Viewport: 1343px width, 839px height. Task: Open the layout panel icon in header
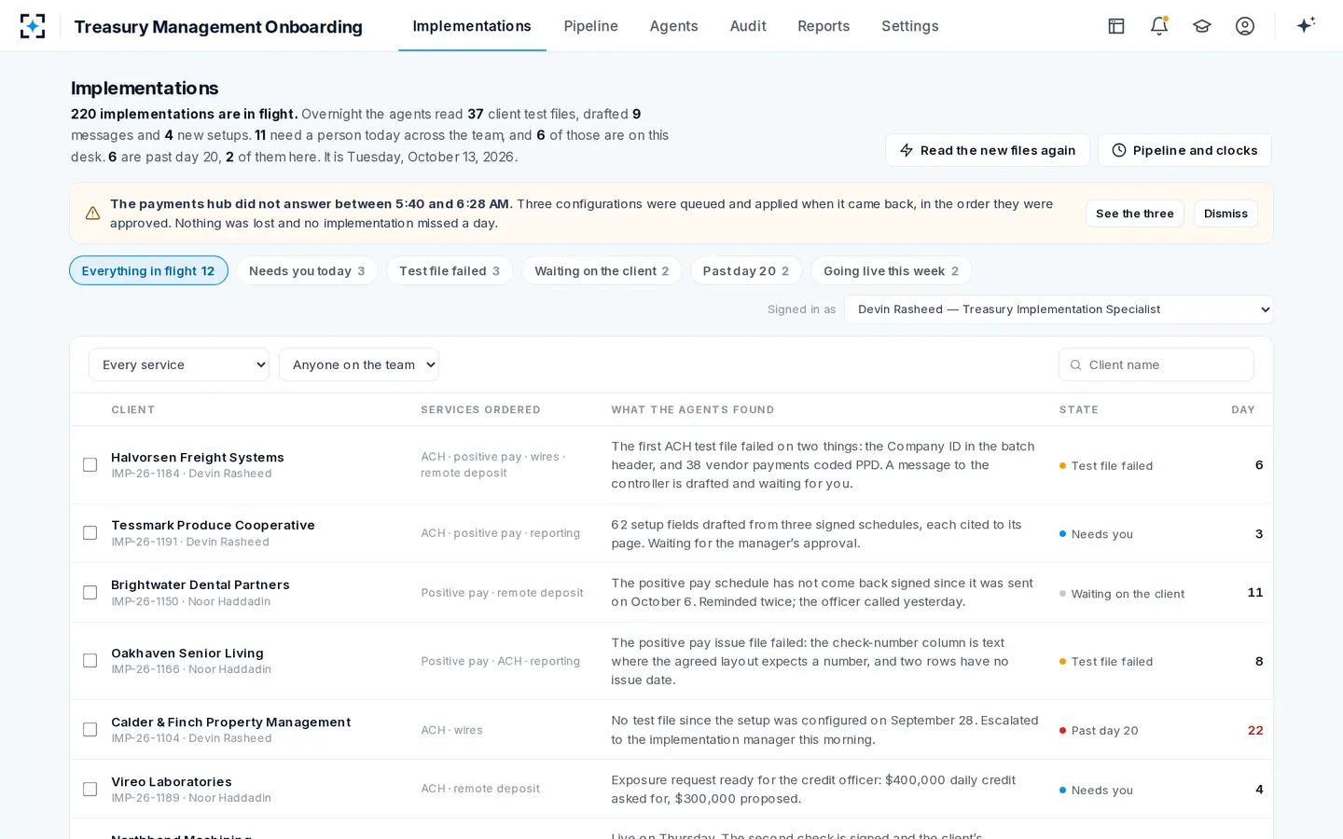pos(1116,26)
